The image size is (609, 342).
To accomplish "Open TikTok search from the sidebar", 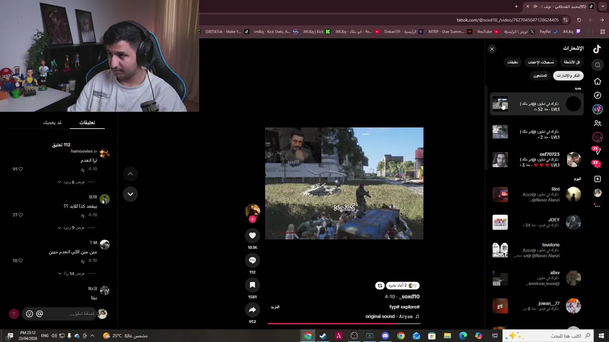I will click(598, 65).
